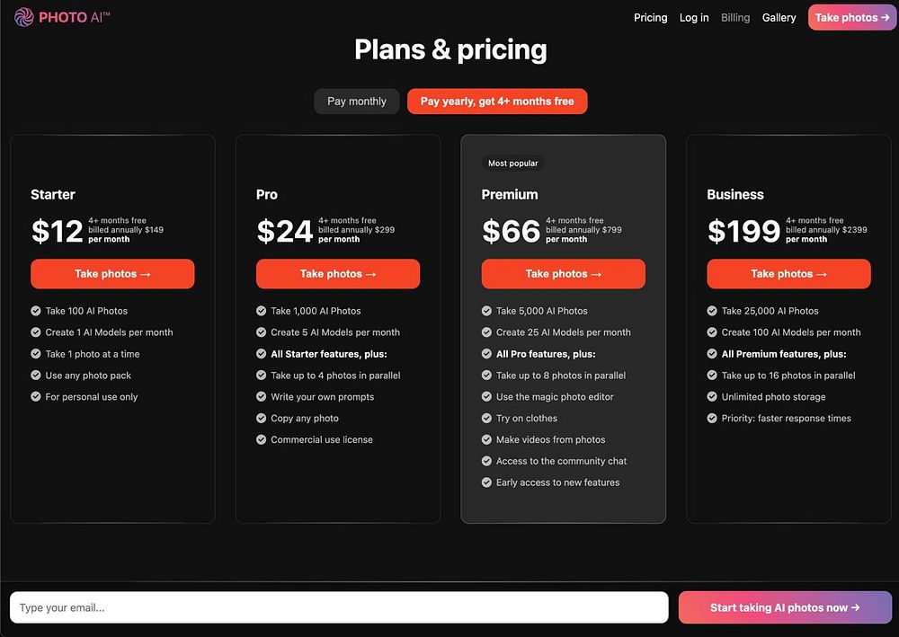Click checkmark icon beside Use any photo pack
The width and height of the screenshot is (899, 637).
pos(36,376)
